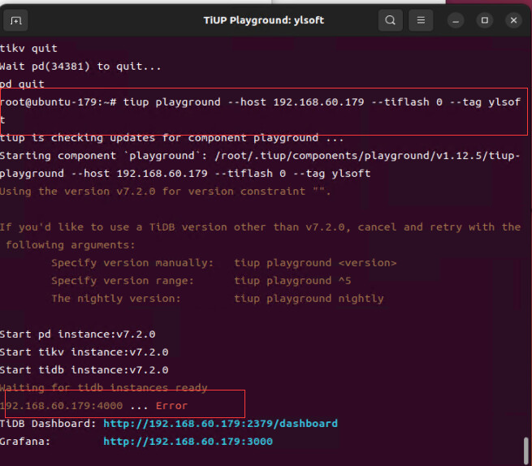Click the terminal scrollbar thumb
This screenshot has width=532, height=466.
click(x=526, y=451)
